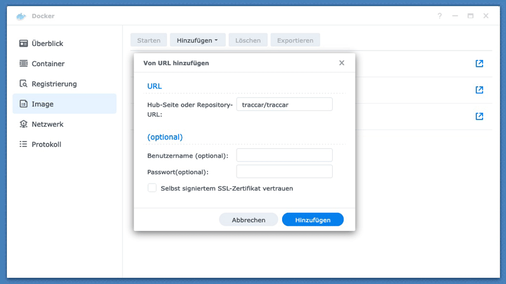506x284 pixels.
Task: Focus the Passwort input field
Action: [x=284, y=172]
